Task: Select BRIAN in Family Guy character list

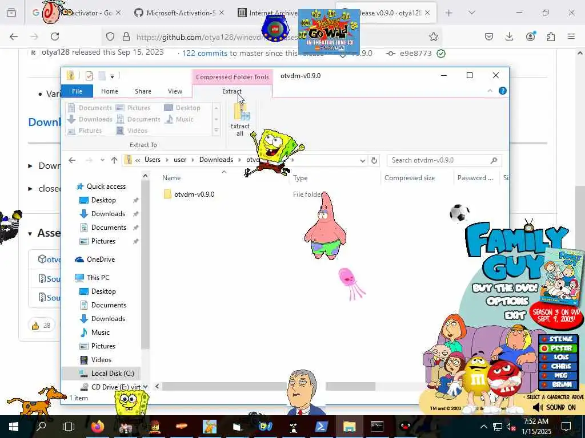Action: (x=558, y=385)
